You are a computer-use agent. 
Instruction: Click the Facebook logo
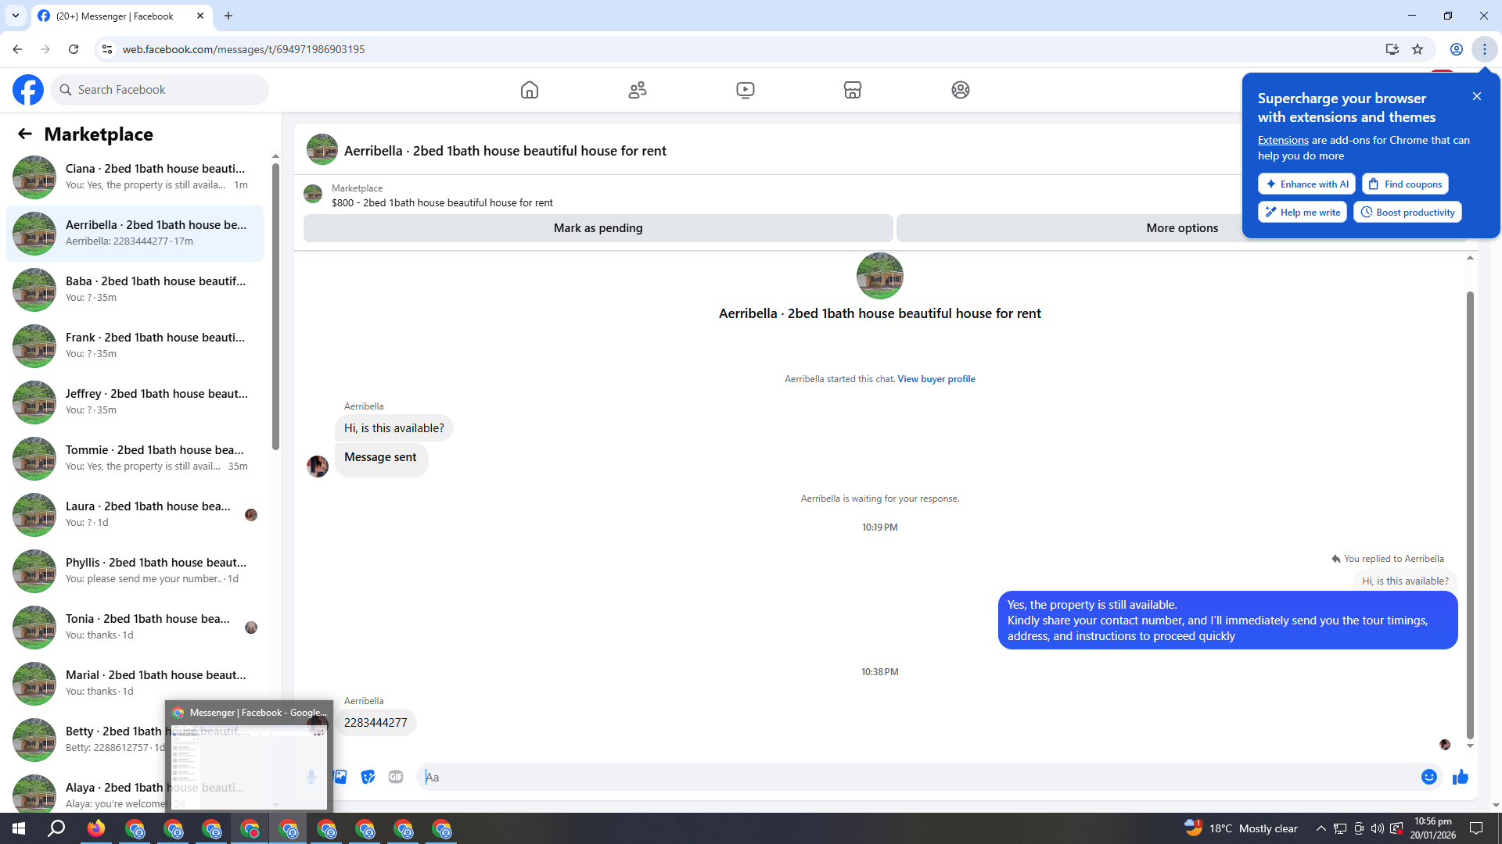point(28,90)
